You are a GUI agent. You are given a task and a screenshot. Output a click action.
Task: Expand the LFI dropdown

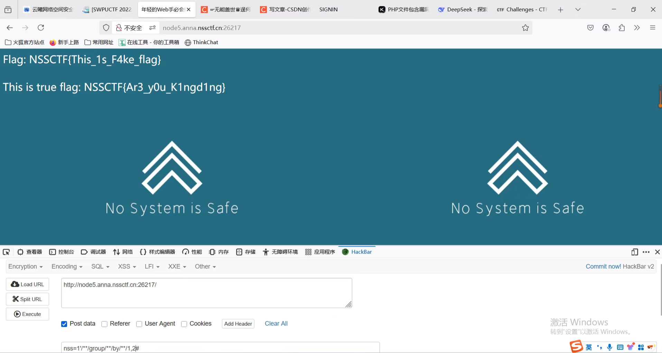pyautogui.click(x=152, y=267)
